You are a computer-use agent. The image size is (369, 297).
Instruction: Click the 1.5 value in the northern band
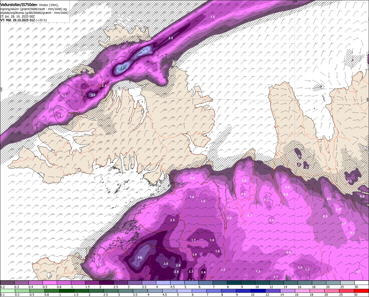pos(212,17)
